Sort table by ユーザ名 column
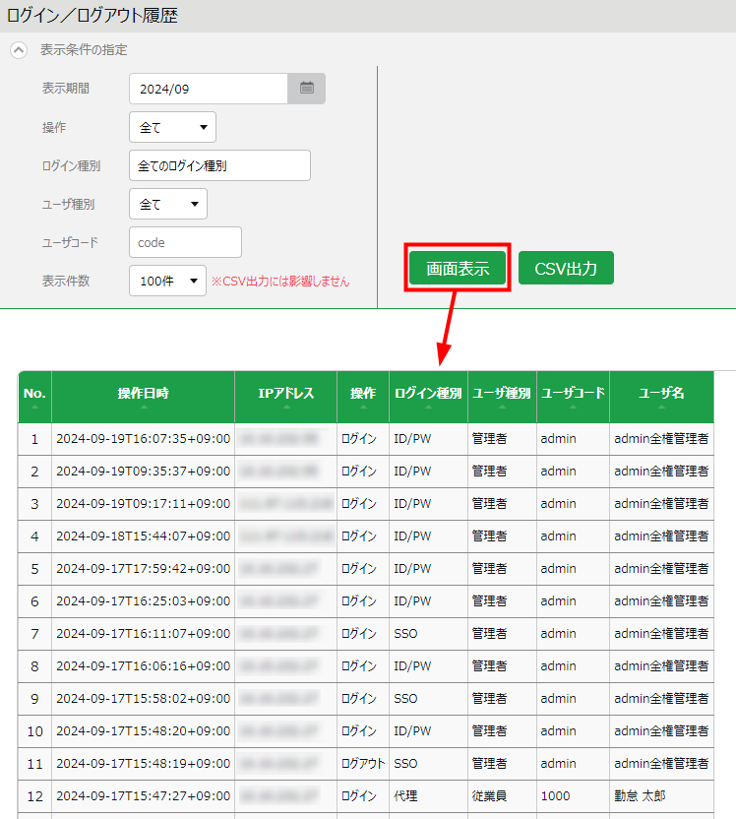This screenshot has height=819, width=736. tap(661, 394)
